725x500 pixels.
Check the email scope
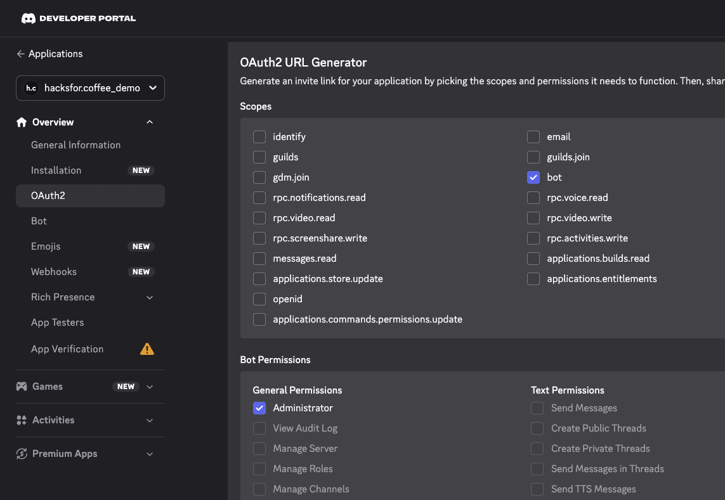coord(533,137)
